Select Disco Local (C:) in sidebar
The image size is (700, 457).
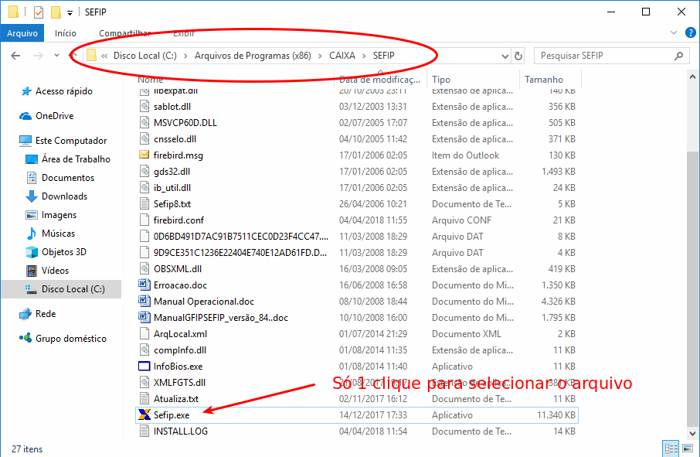pos(61,289)
